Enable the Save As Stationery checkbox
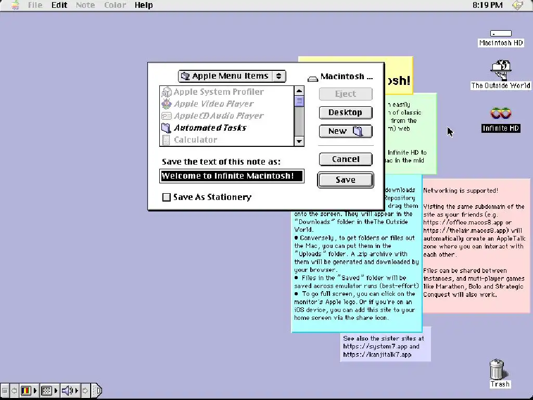The height and width of the screenshot is (400, 533). [x=166, y=197]
